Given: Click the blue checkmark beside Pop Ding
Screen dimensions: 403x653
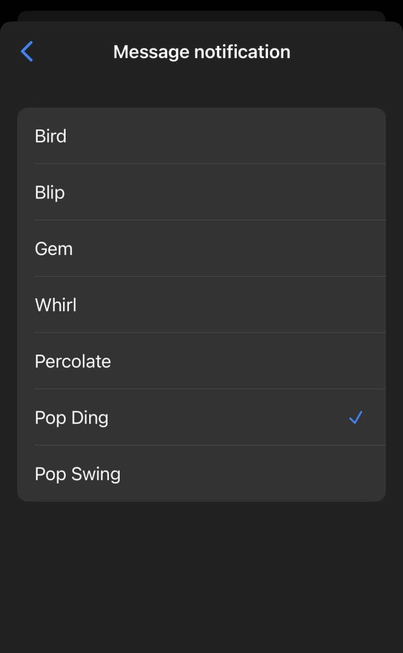Looking at the screenshot, I should (356, 418).
